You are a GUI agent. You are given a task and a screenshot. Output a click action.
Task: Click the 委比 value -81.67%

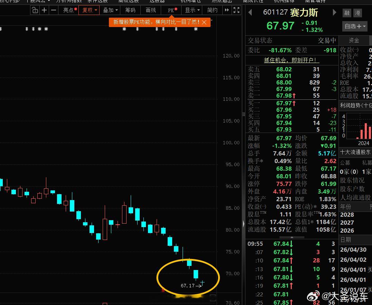[x=280, y=50]
